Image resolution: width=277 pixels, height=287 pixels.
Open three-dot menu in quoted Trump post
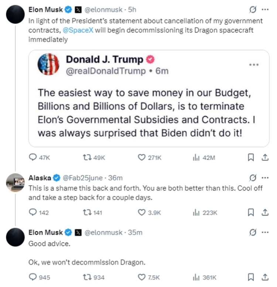(254, 65)
